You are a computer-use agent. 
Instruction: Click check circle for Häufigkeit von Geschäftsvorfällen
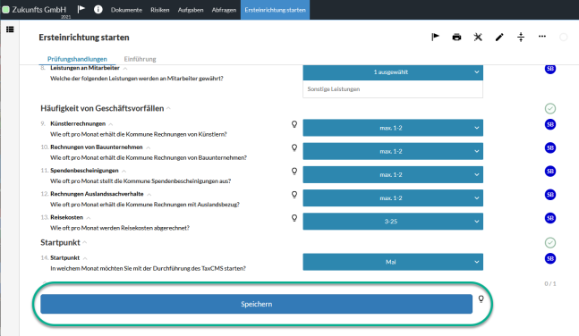click(x=550, y=108)
